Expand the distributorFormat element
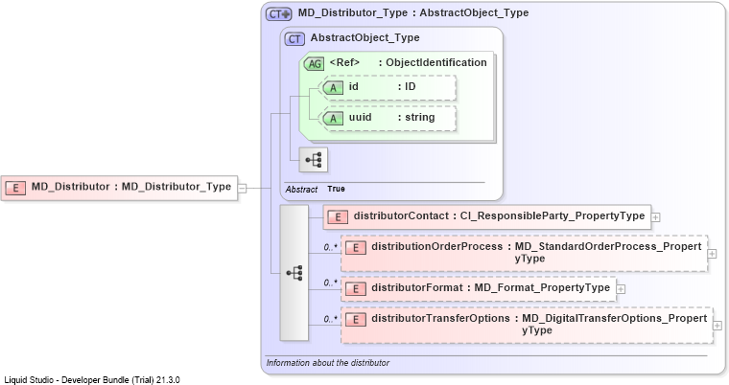729x385 pixels. click(x=621, y=289)
